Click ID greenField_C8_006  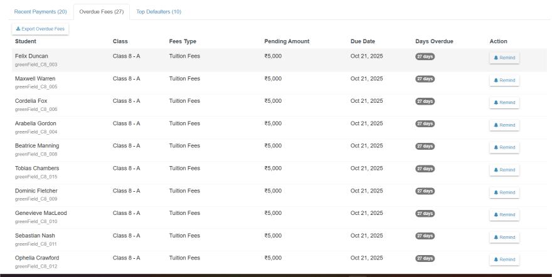coord(36,109)
